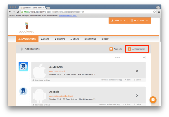169x117 pixels.
Task: Click the AskBobNG app icon
Action: (23, 67)
